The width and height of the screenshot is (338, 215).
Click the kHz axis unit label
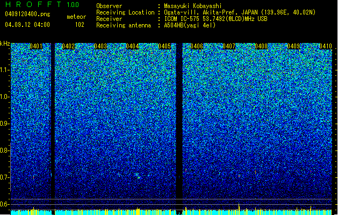tap(5, 44)
